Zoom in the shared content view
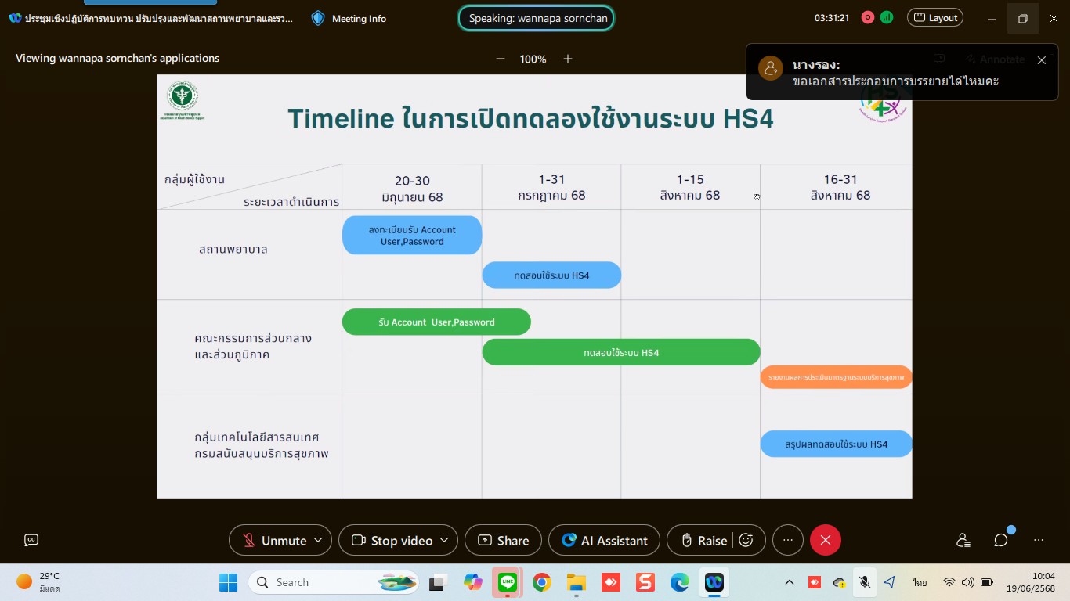The image size is (1070, 601). (568, 59)
